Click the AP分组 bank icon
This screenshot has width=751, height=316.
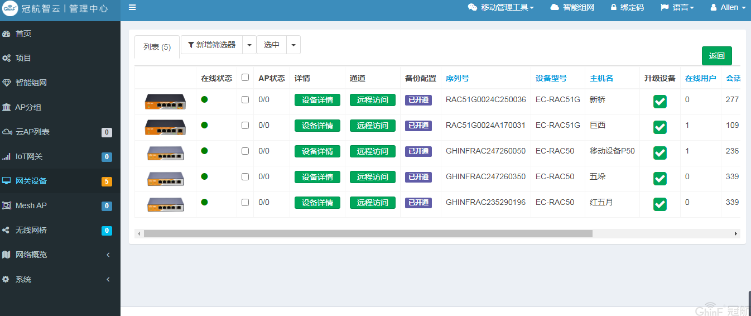(7, 107)
